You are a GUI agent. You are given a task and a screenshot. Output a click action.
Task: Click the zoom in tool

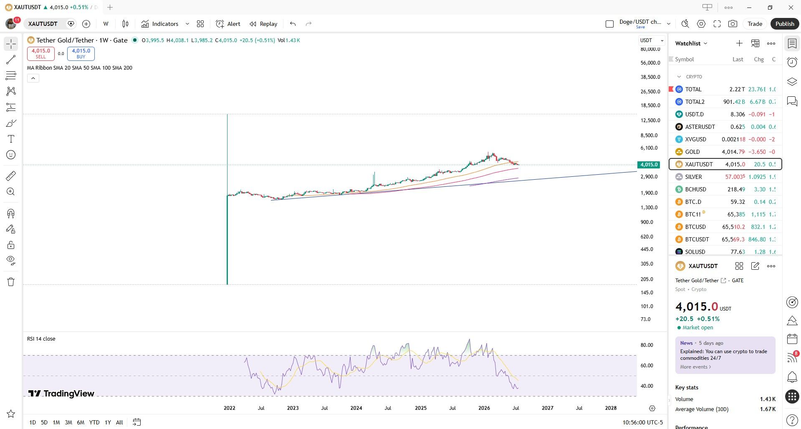(x=11, y=192)
